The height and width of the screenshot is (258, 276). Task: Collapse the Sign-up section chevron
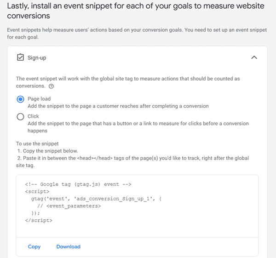tap(254, 58)
